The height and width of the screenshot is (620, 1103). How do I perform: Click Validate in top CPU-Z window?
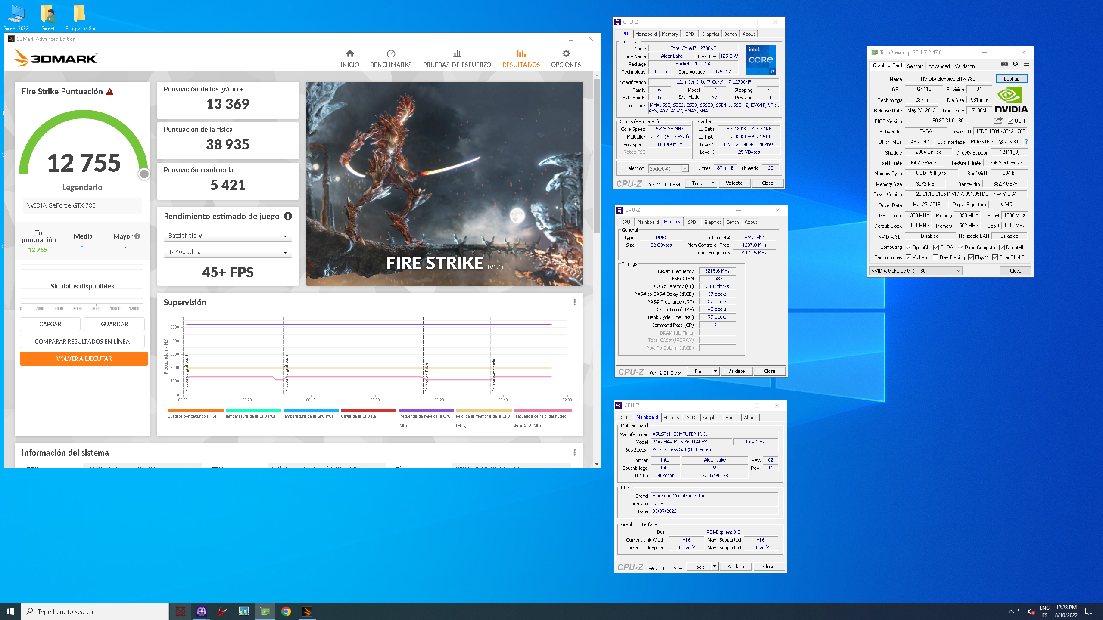pos(734,183)
